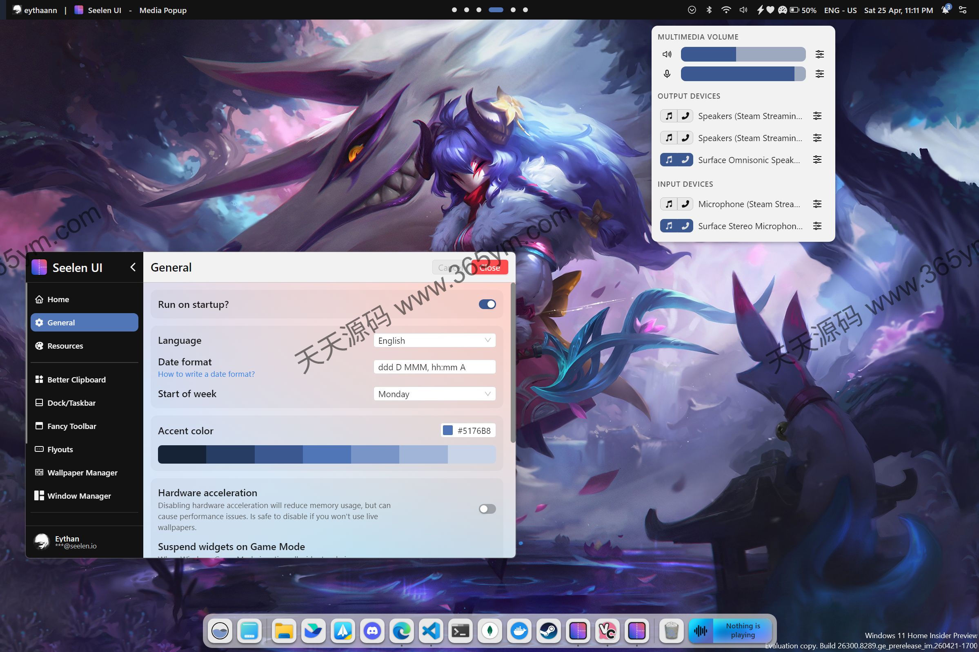Open the Eythan account entry in the sidebar
Viewport: 979px width, 652px height.
point(85,542)
